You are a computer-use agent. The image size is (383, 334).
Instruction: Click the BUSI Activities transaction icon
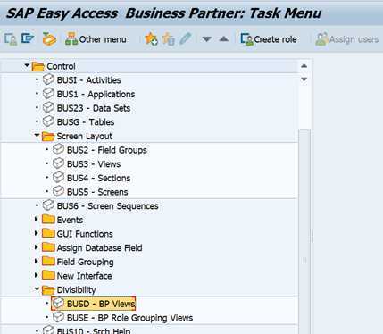pos(48,79)
